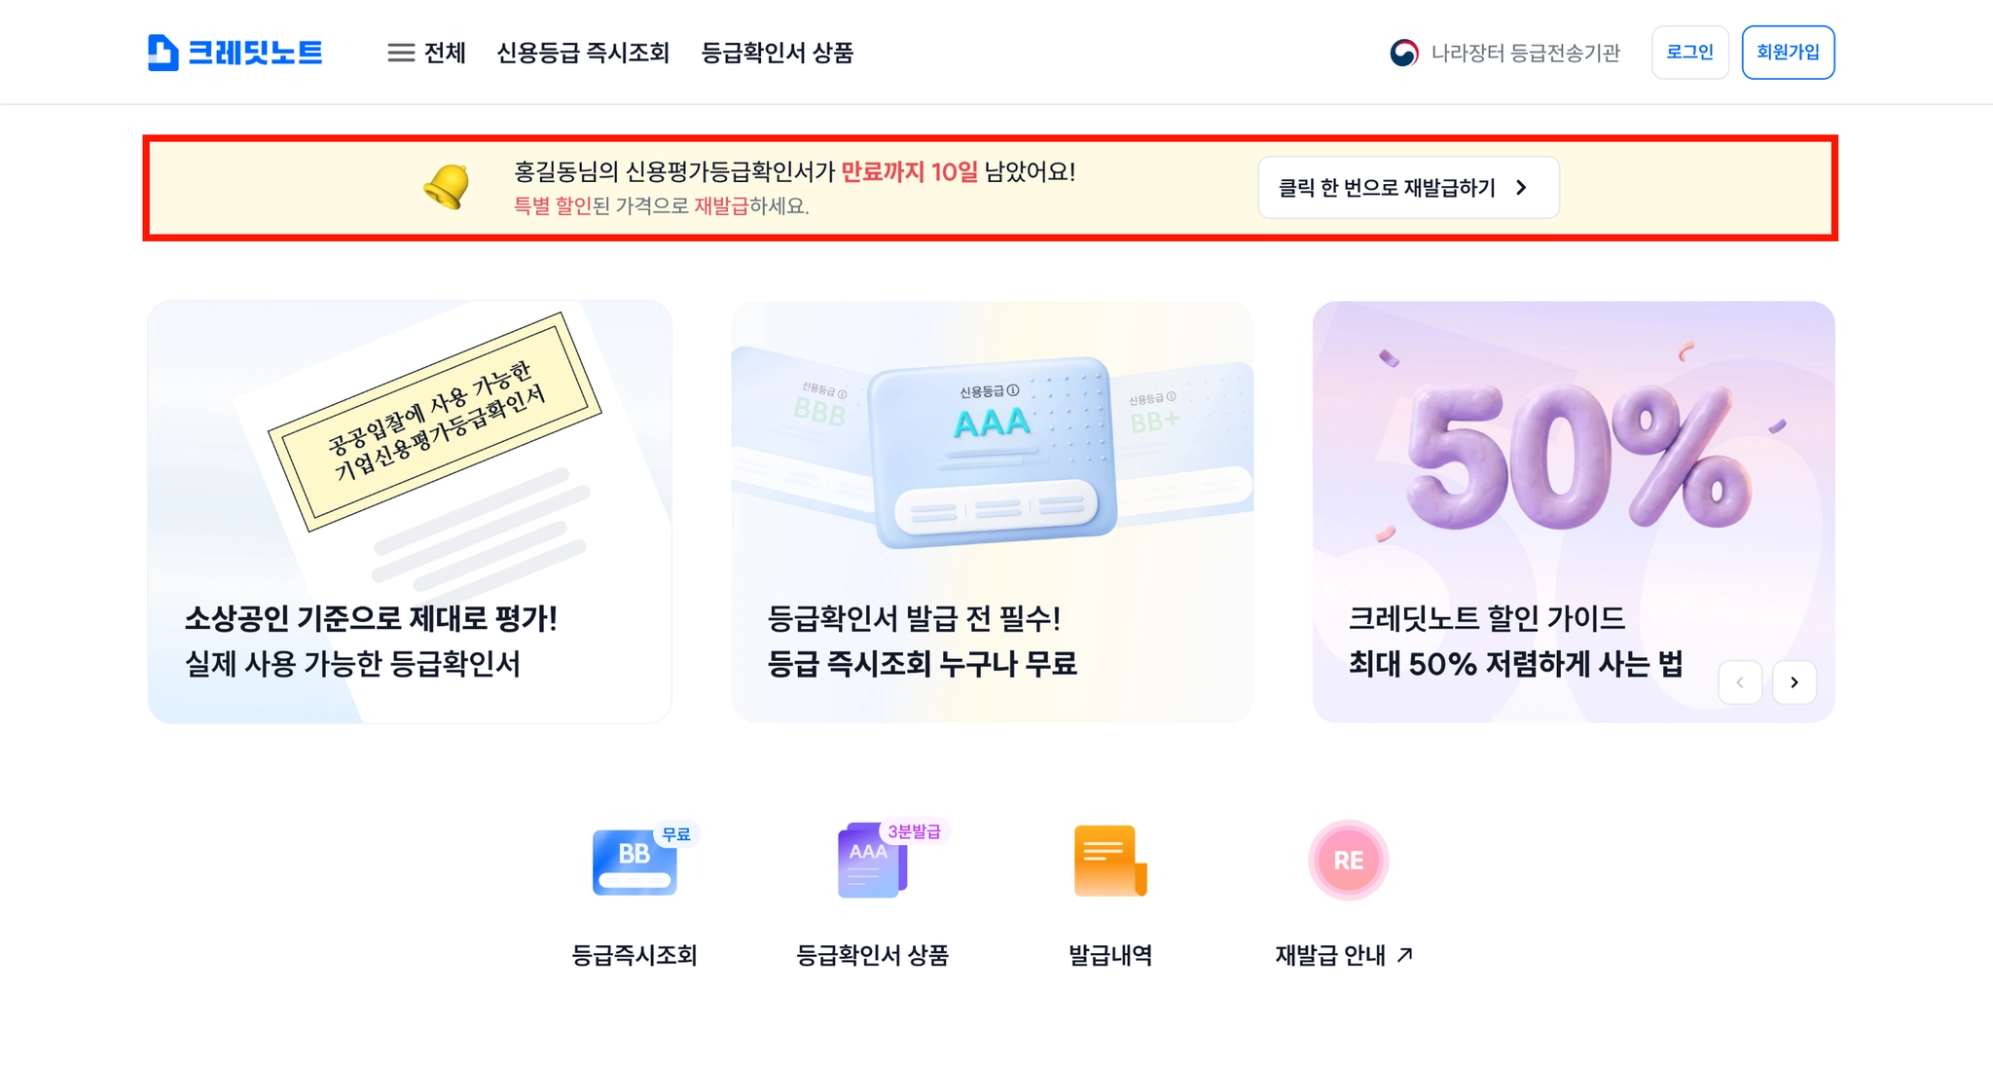Screen dimensions: 1993x1066
Task: Go to previous carousel slide arrow
Action: click(x=1740, y=682)
